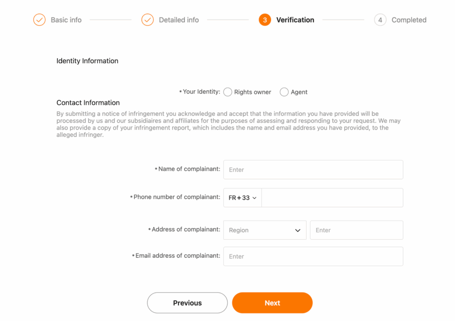
Task: Open the Completed step label
Action: pyautogui.click(x=409, y=20)
